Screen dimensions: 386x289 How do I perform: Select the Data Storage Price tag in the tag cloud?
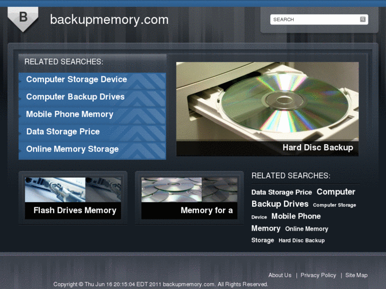pos(281,192)
